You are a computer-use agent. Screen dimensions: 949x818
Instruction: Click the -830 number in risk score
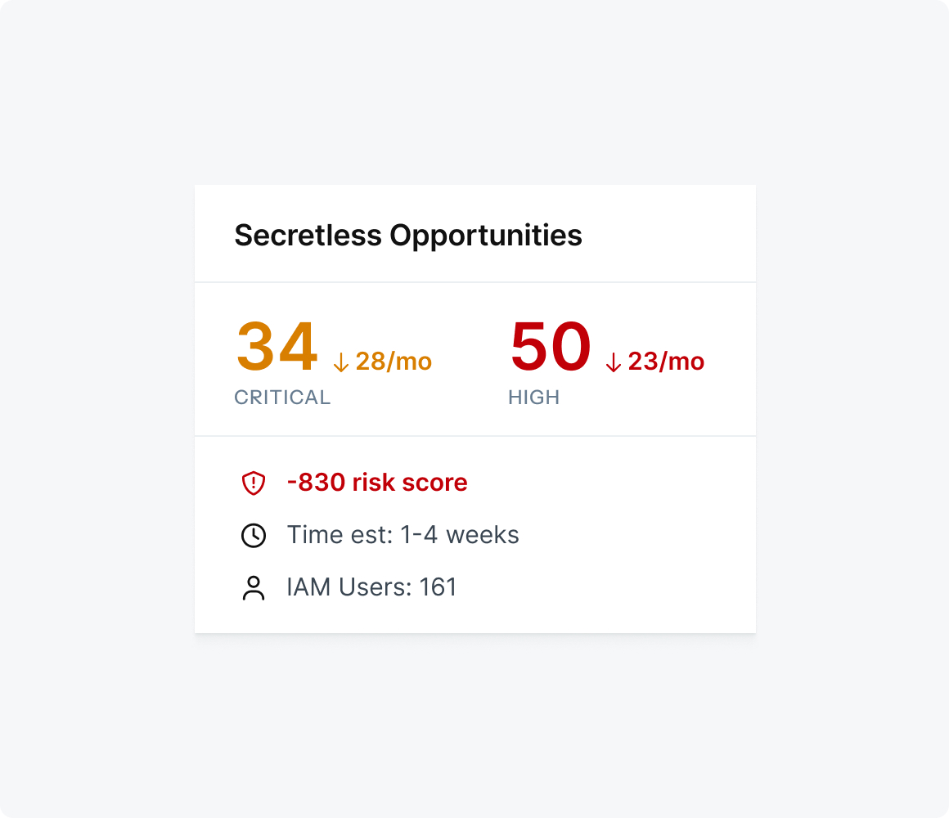tap(316, 483)
